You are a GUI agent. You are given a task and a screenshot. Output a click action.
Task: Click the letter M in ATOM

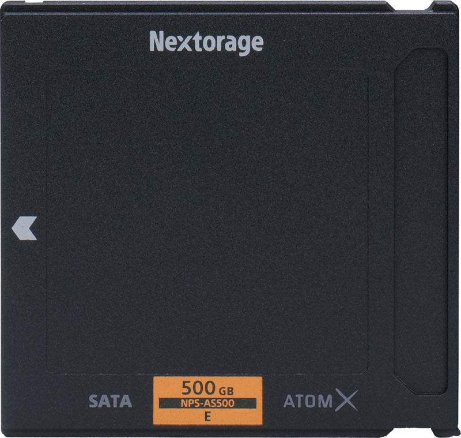pos(325,401)
